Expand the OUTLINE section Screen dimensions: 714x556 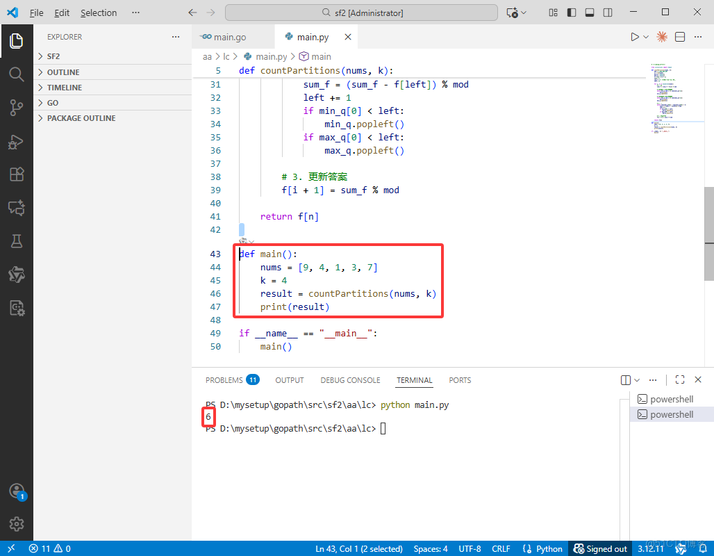coord(63,72)
